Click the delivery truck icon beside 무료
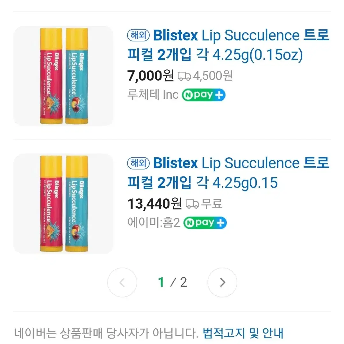The image size is (344, 344). coord(192,204)
